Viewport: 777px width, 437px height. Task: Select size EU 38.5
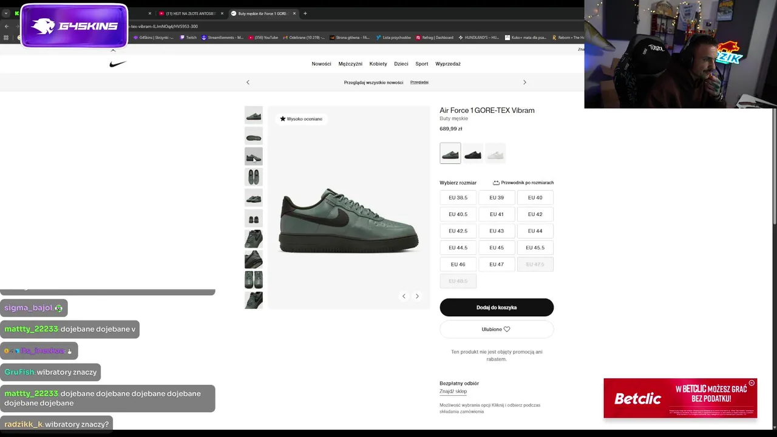pos(458,198)
